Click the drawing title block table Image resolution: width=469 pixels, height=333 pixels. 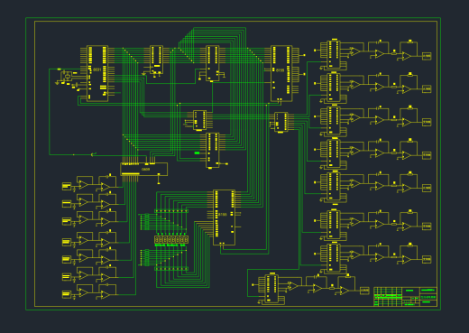(x=405, y=296)
